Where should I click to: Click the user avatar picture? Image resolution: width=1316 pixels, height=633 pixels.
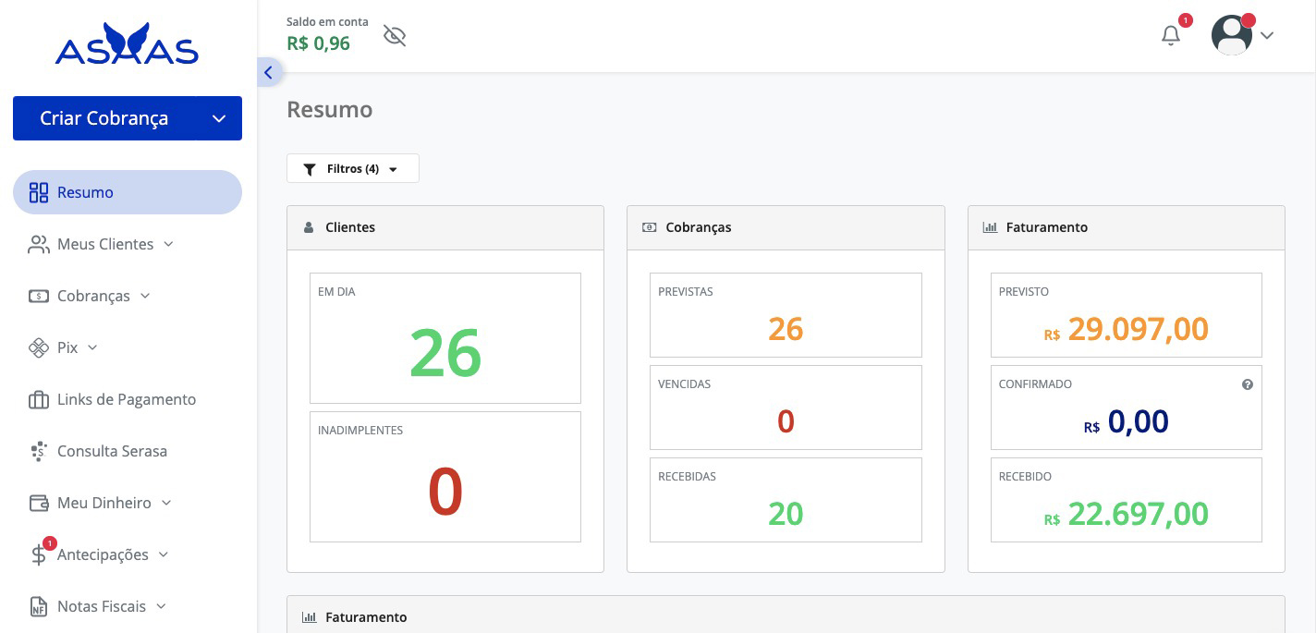pos(1231,35)
